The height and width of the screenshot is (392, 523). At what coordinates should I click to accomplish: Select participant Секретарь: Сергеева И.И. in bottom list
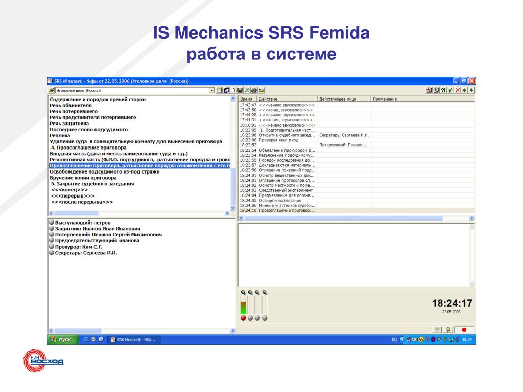click(x=83, y=253)
